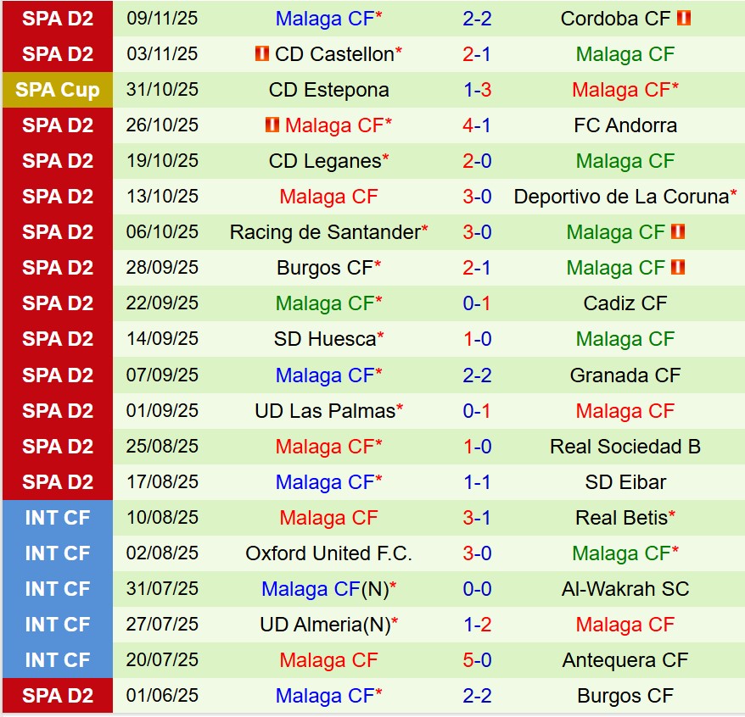Viewport: 745px width, 717px height.
Task: Select the 09/11/25 match date cell
Action: click(x=162, y=18)
